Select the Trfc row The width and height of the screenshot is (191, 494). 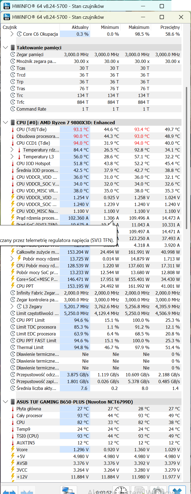pyautogui.click(x=95, y=102)
